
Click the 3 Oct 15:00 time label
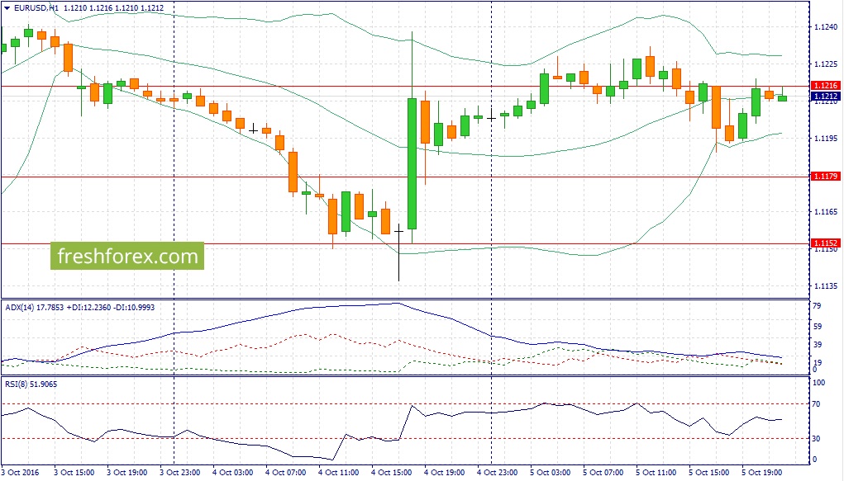click(74, 473)
